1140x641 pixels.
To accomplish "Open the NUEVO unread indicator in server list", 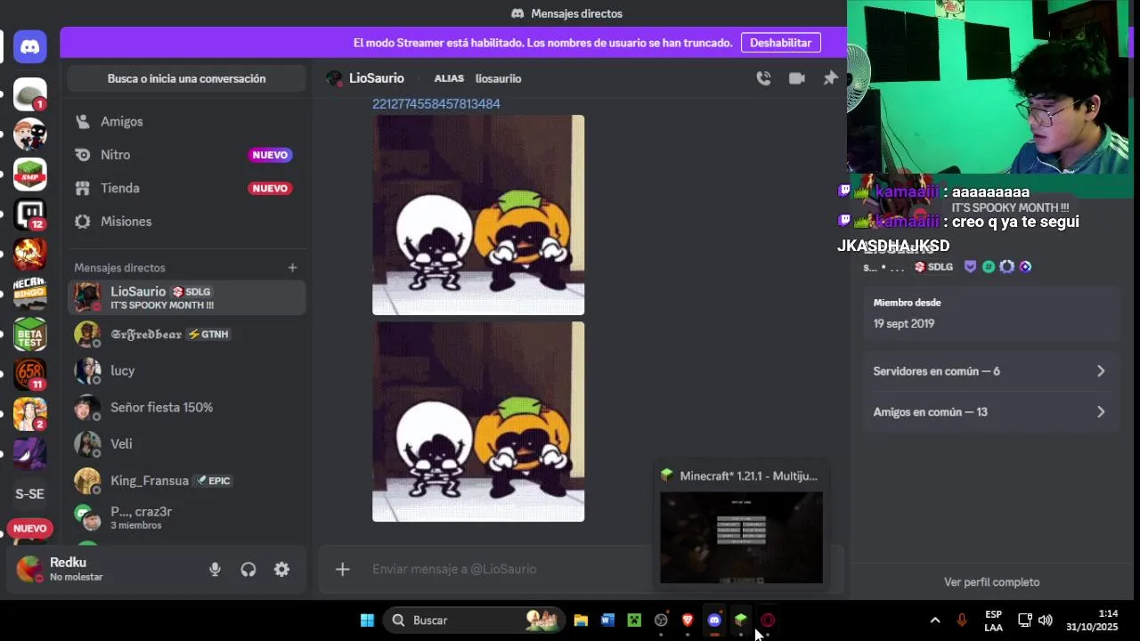I will [x=30, y=529].
